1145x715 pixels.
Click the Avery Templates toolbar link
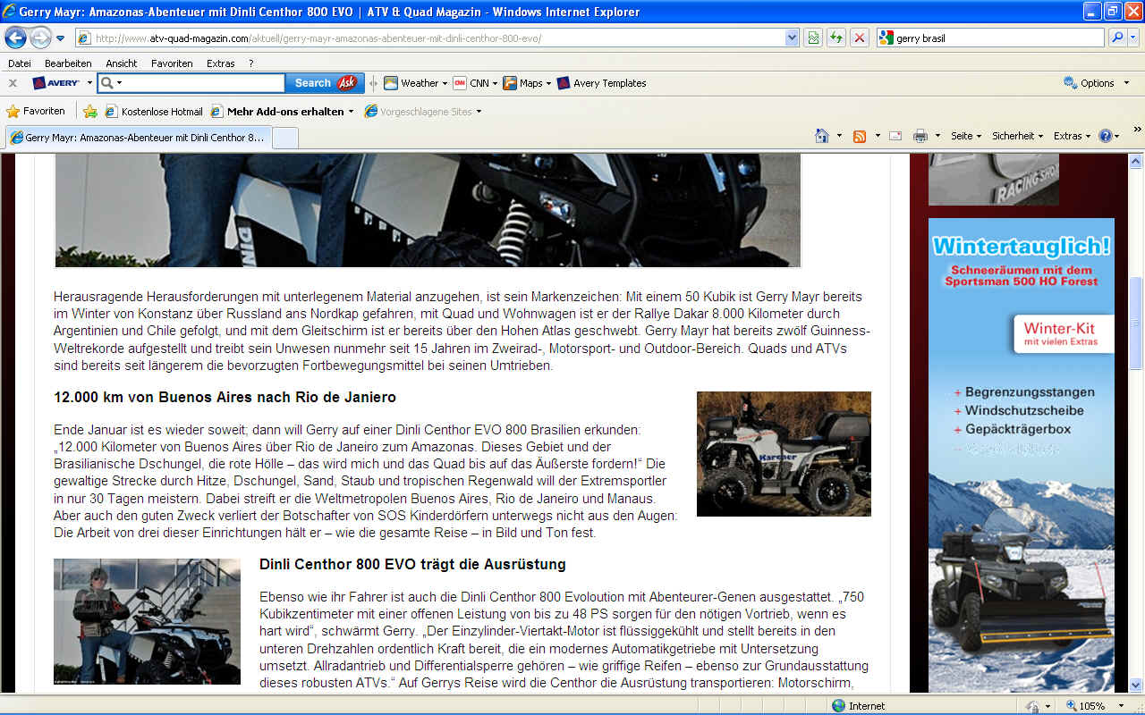coord(601,83)
